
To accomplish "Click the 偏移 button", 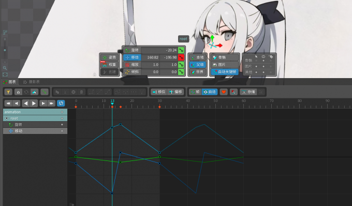I will coord(176,92).
